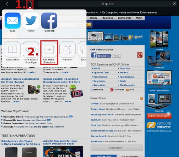Click the Google+ icon in the sidebar

[x=140, y=55]
